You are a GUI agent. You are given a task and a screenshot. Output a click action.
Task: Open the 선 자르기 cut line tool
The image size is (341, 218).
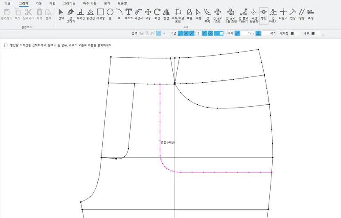coord(273,16)
